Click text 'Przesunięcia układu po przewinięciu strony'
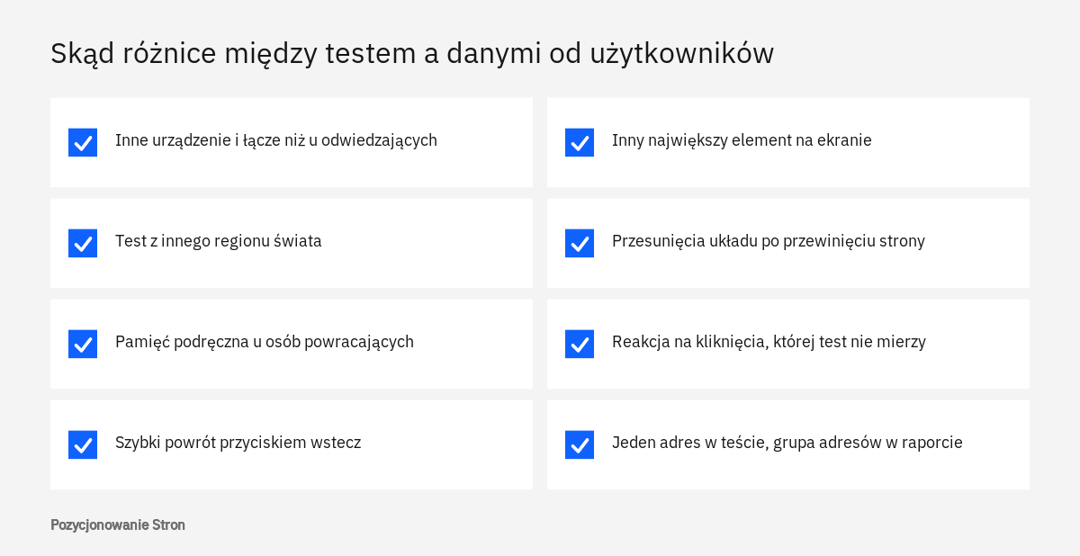The height and width of the screenshot is (556, 1080). [769, 241]
